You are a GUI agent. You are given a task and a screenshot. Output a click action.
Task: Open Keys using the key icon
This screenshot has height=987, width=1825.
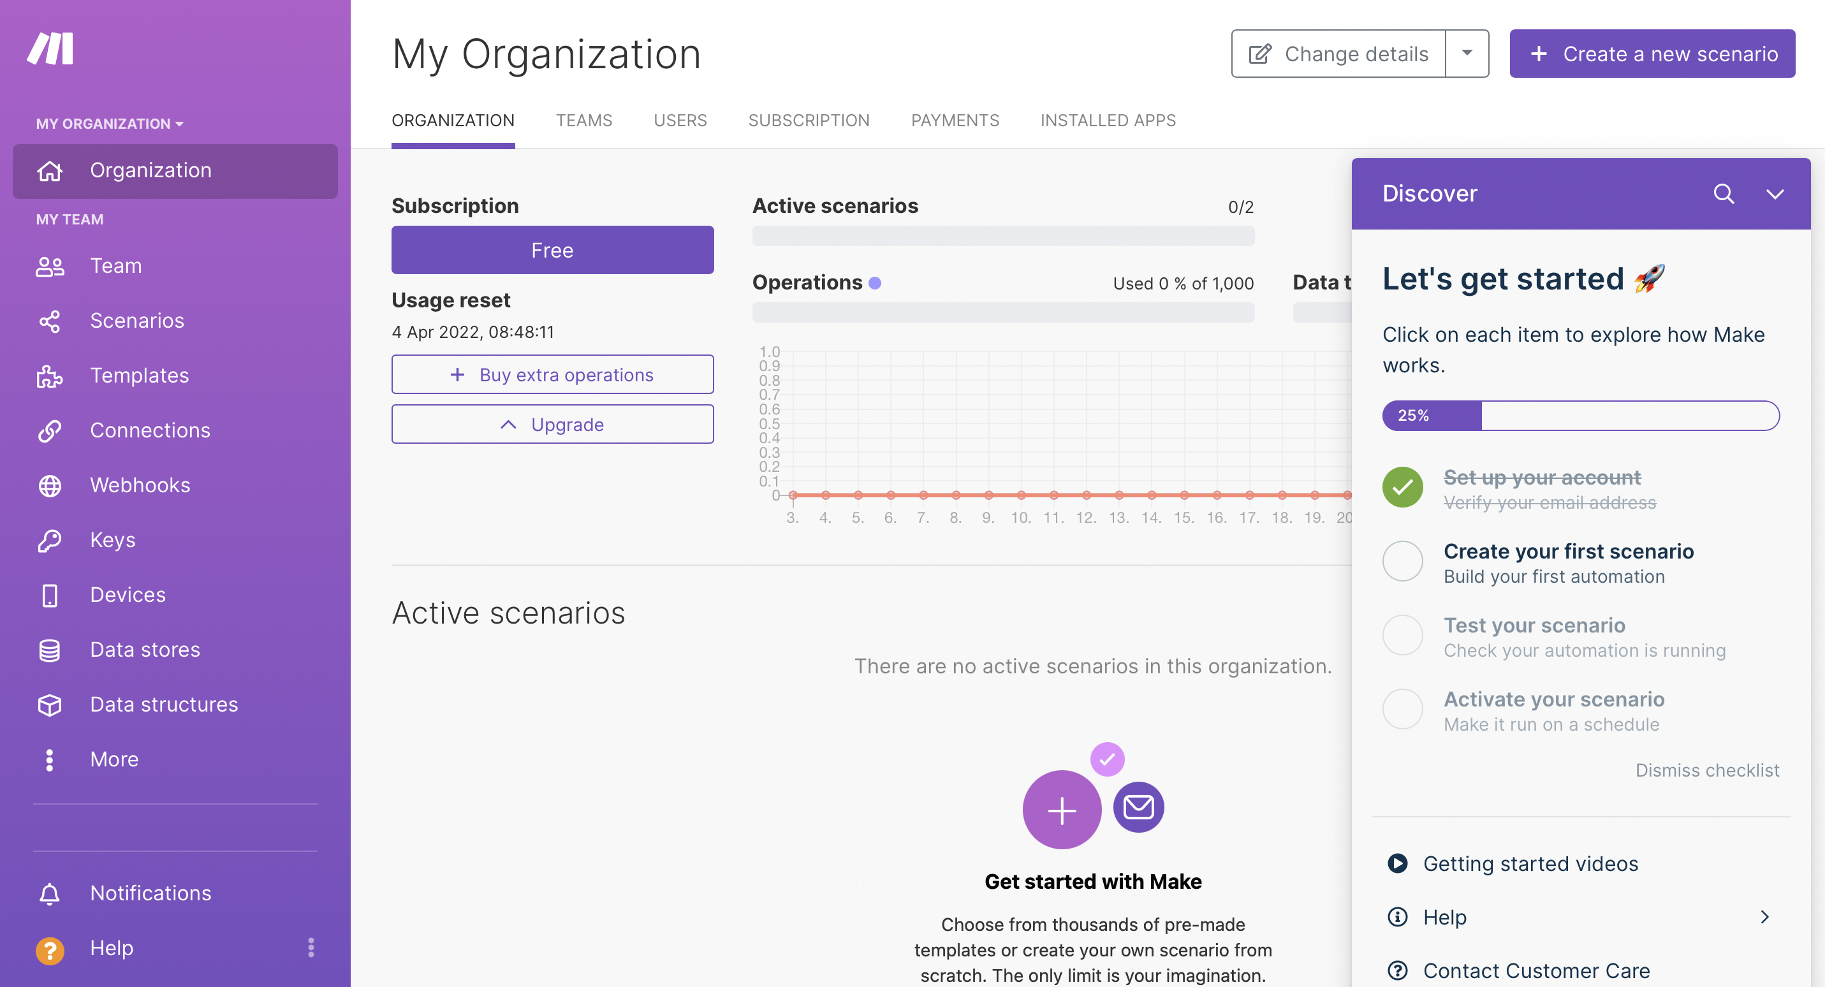tap(50, 540)
